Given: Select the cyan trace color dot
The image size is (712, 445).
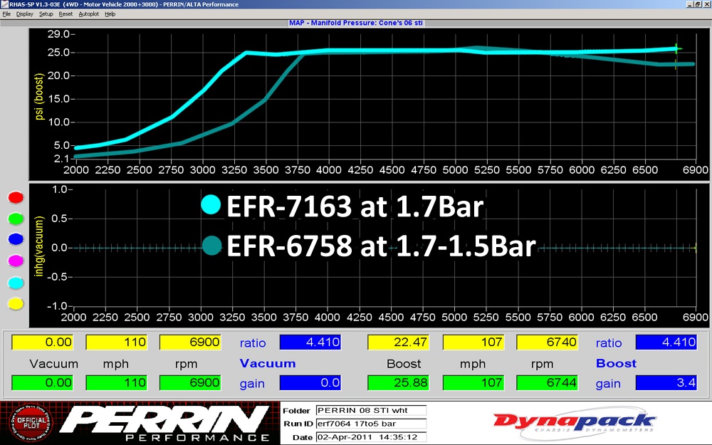Looking at the screenshot, I should pyautogui.click(x=16, y=283).
